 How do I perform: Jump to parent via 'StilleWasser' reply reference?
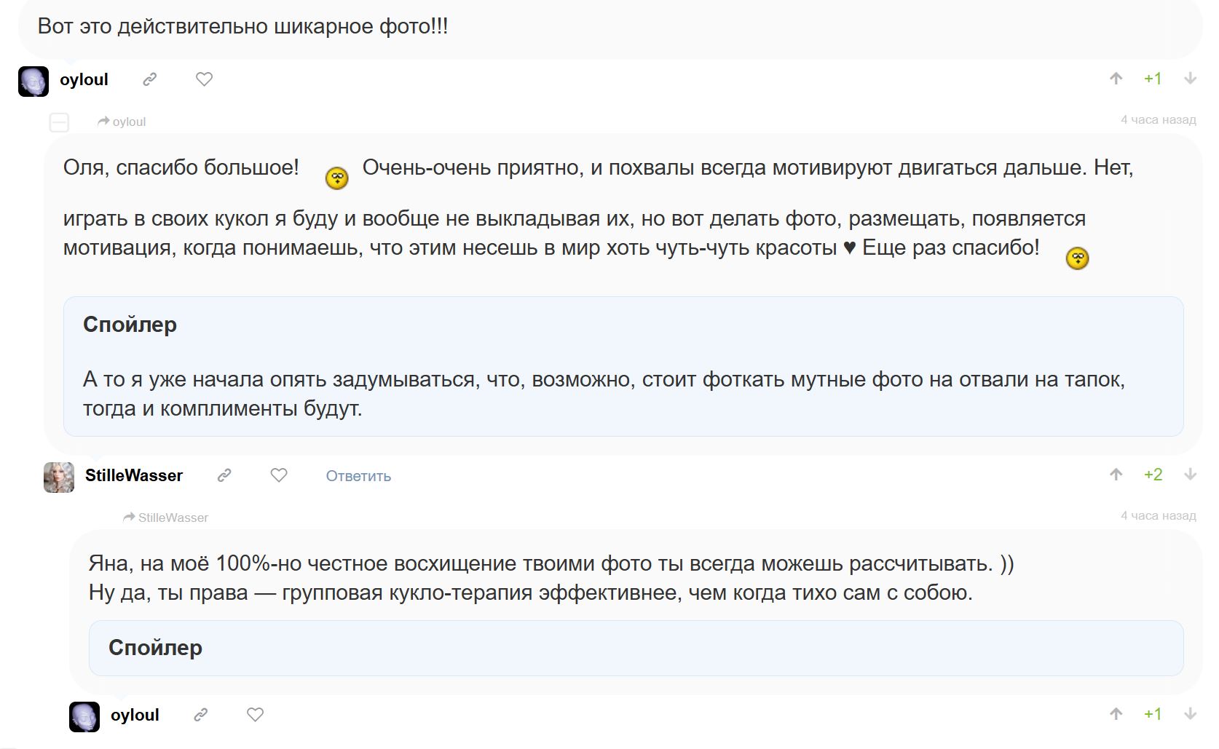click(166, 518)
